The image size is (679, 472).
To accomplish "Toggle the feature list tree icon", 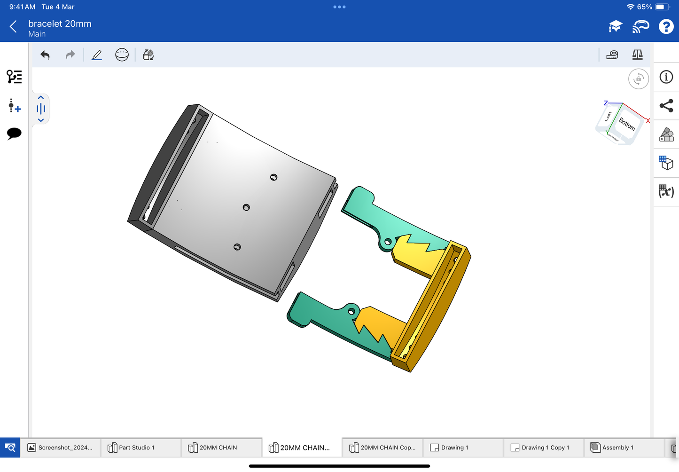I will pos(14,77).
